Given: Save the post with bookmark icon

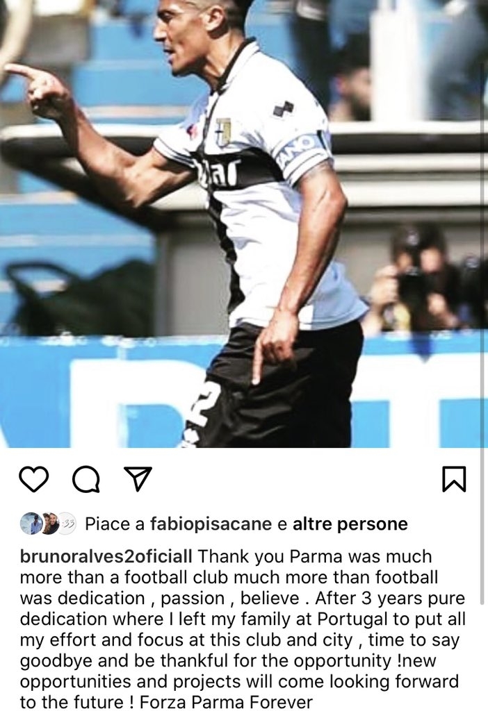Looking at the screenshot, I should tap(454, 479).
